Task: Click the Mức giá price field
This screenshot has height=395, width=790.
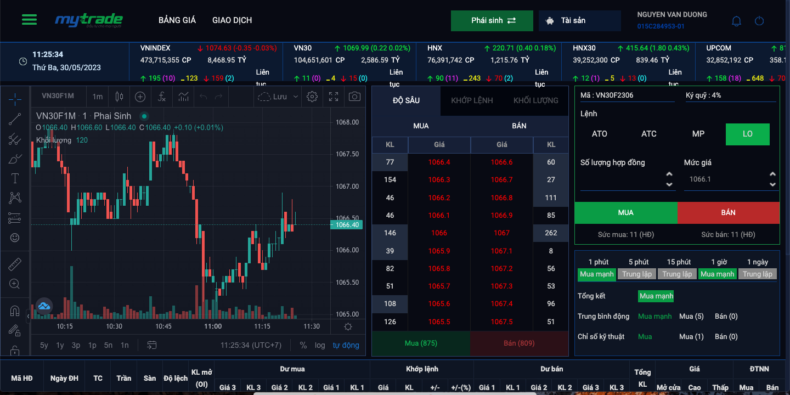Action: (725, 179)
